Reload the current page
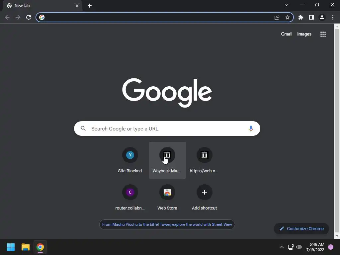The image size is (340, 255). coord(29,17)
